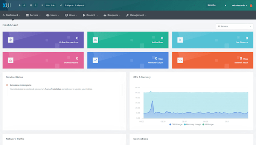Open the Content menu
Image resolution: width=256 pixels, height=145 pixels.
90,15
